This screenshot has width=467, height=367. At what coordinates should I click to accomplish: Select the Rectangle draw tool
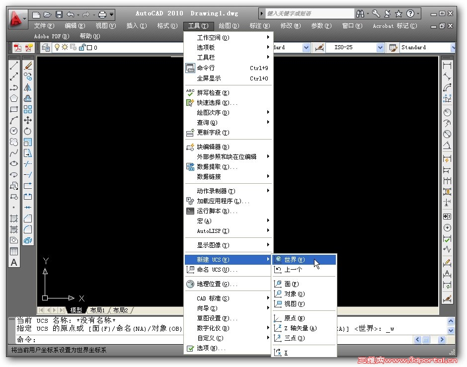coord(14,109)
